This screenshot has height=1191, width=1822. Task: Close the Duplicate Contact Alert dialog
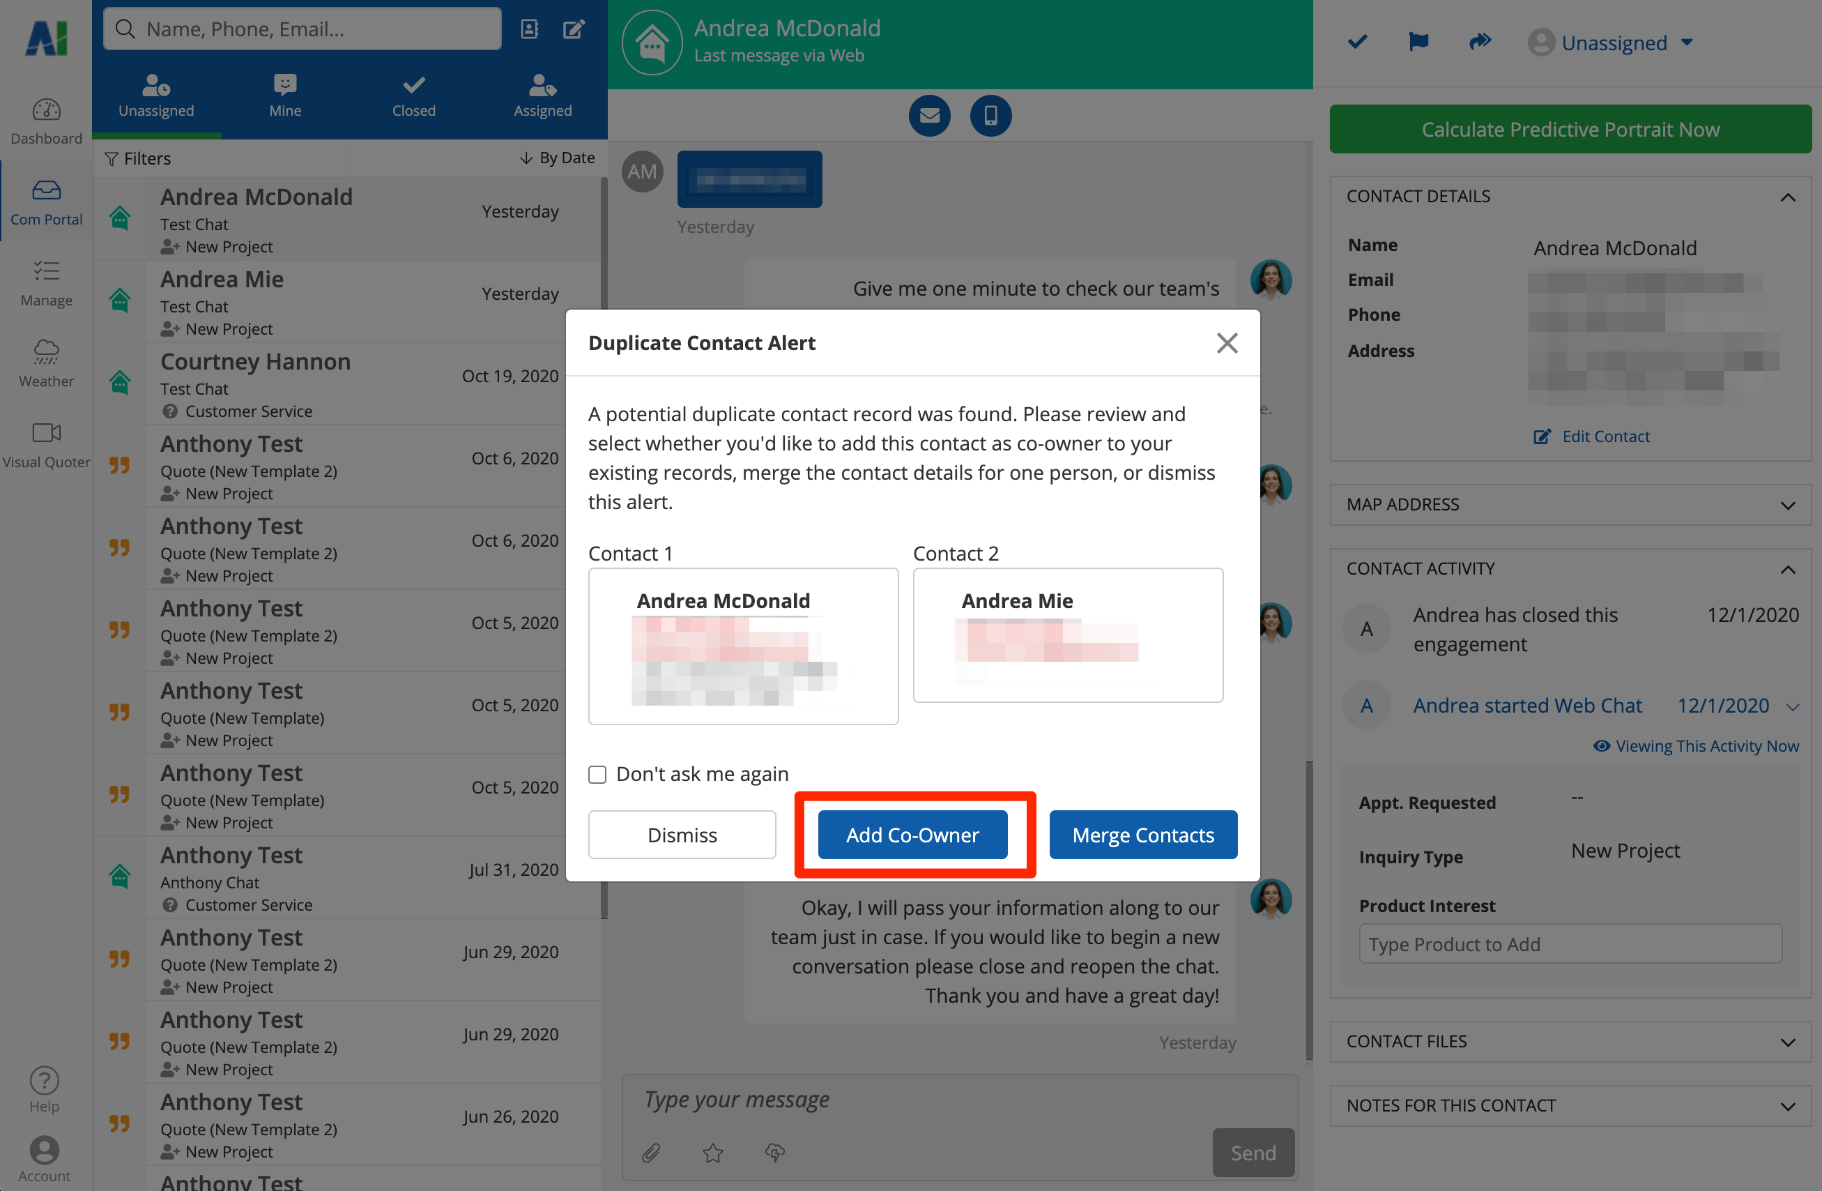1227,343
